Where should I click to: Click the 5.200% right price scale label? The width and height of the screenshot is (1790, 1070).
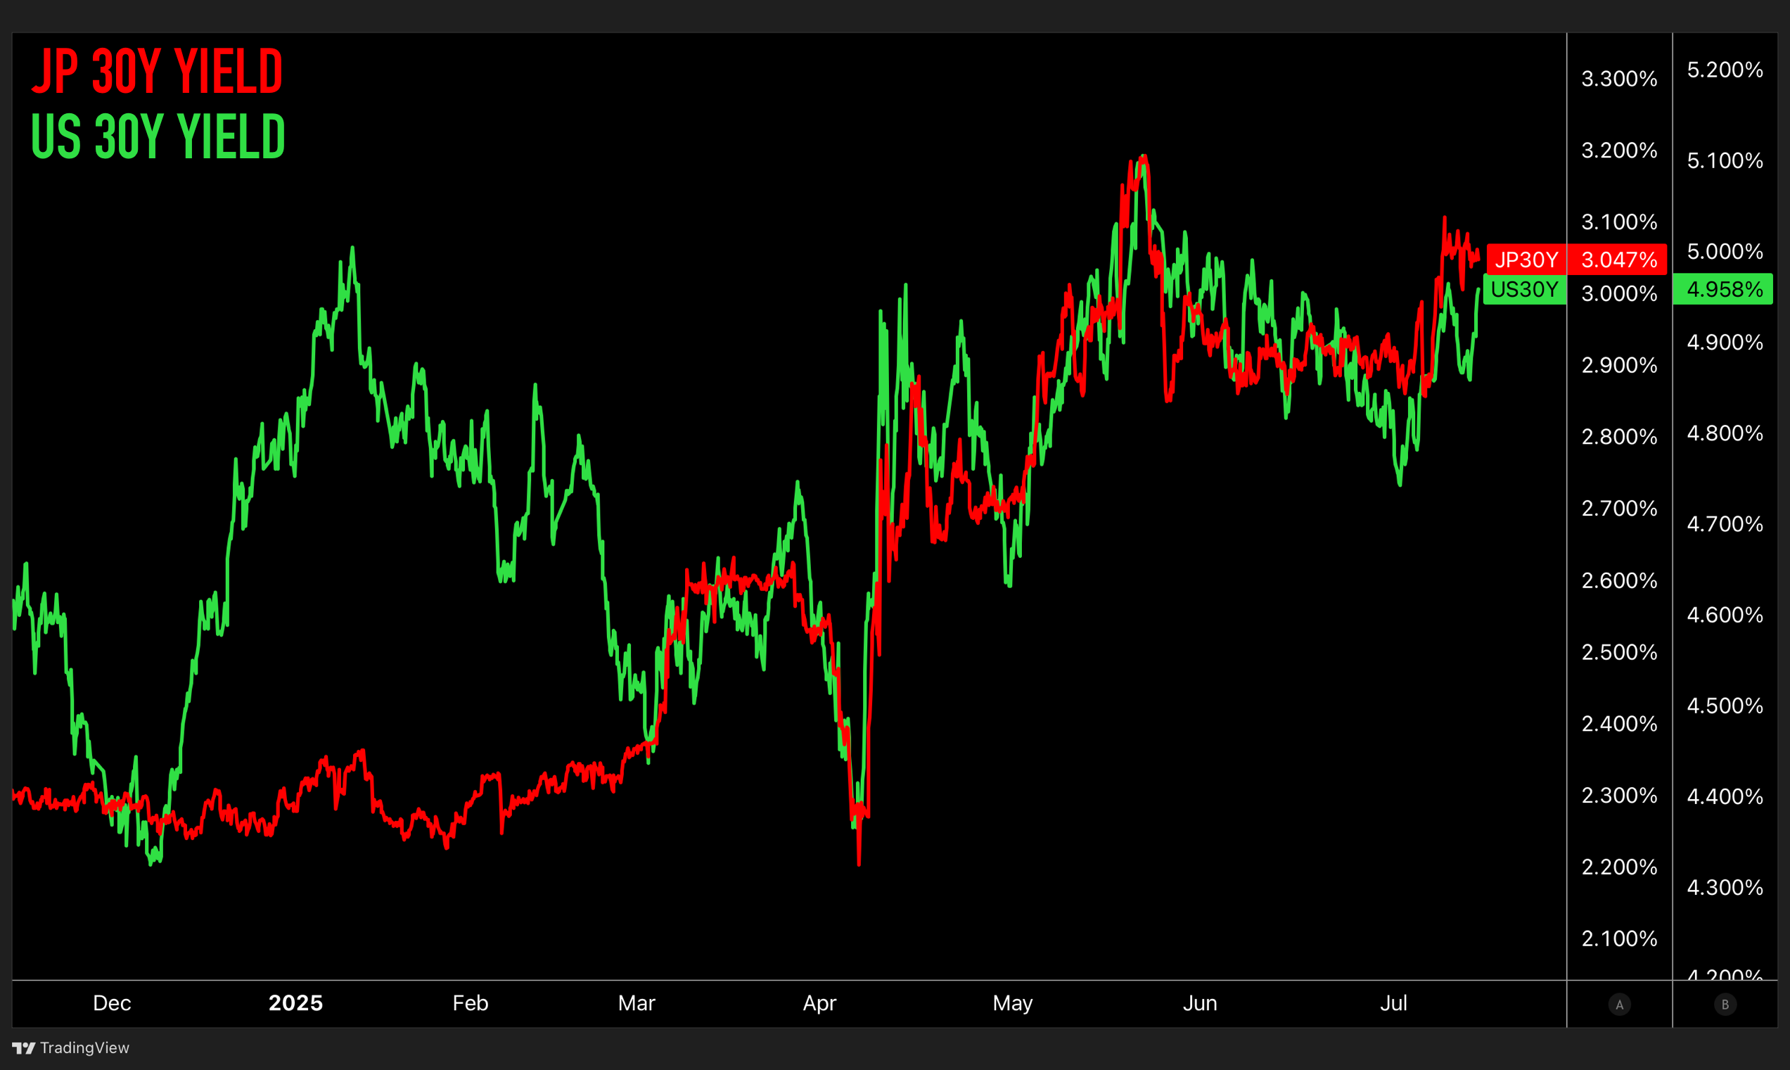click(x=1725, y=70)
